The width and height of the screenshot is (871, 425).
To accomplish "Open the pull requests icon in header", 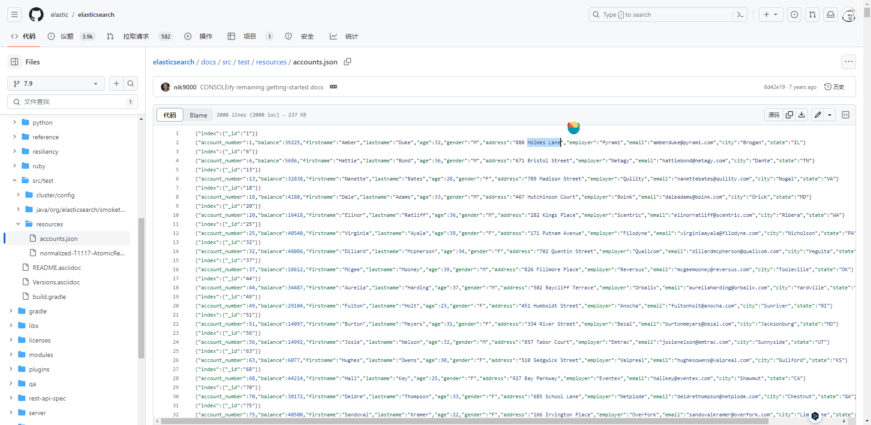I will tap(812, 15).
